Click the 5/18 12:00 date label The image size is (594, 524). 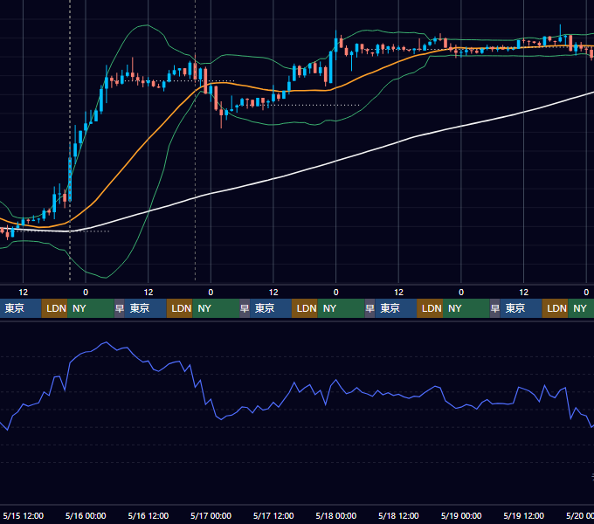tap(398, 515)
